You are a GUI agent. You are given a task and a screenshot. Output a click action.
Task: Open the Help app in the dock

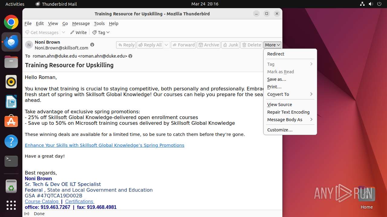pyautogui.click(x=11, y=141)
